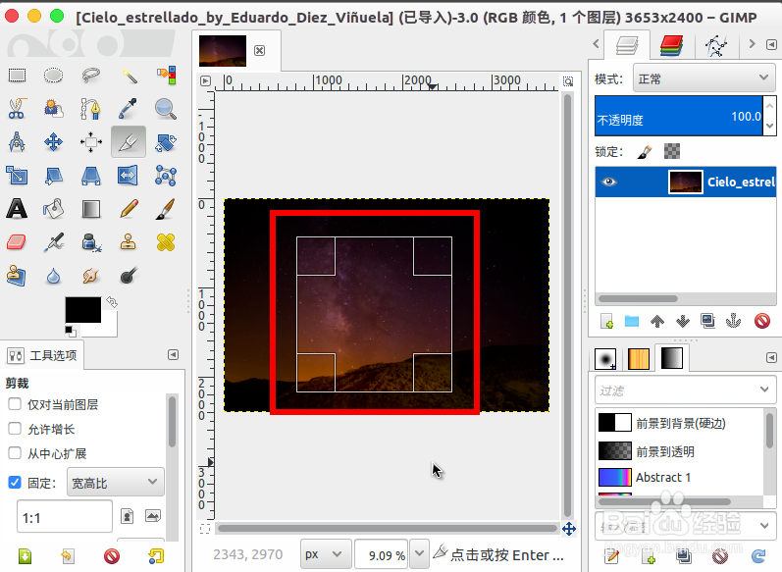Enable the 仅对当前图层 checkbox
This screenshot has width=782, height=572.
(15, 404)
